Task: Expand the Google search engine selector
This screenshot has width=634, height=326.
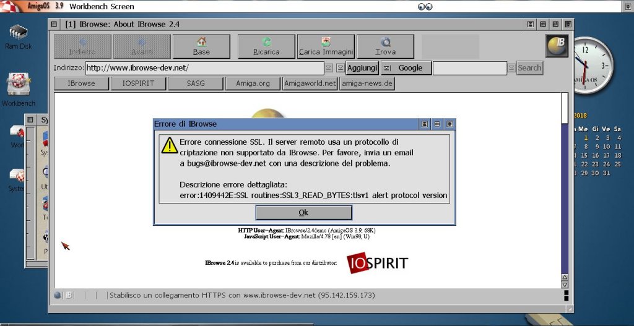Action: 386,68
